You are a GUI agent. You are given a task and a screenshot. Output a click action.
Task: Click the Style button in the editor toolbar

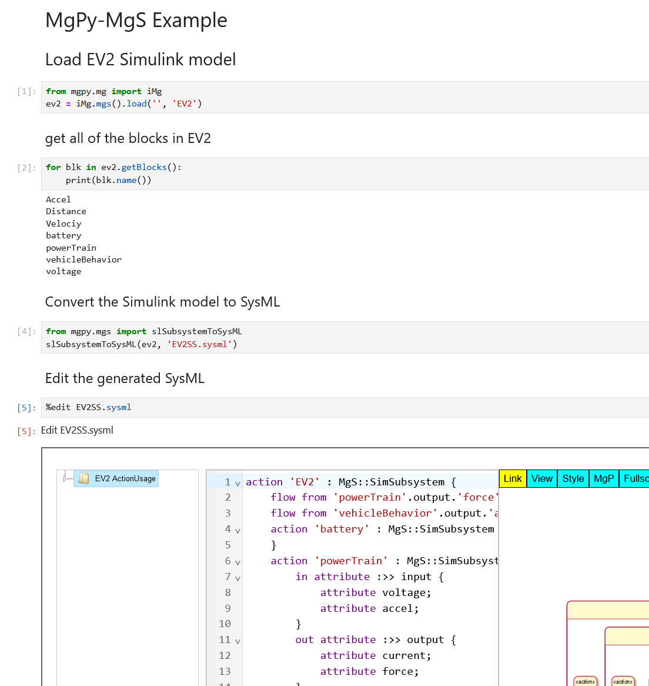[573, 478]
